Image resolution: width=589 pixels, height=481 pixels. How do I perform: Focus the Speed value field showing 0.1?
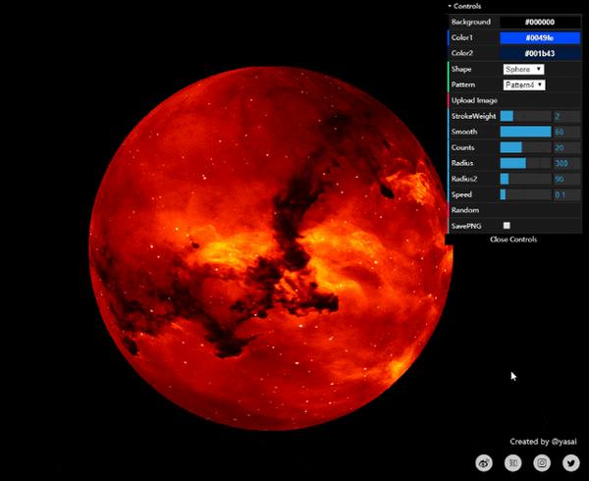tap(566, 194)
